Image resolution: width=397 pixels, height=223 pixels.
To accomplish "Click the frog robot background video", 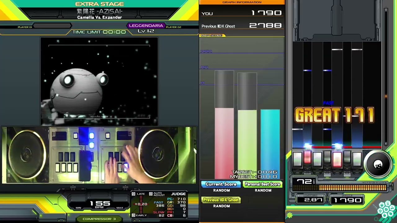I will pyautogui.click(x=99, y=81).
